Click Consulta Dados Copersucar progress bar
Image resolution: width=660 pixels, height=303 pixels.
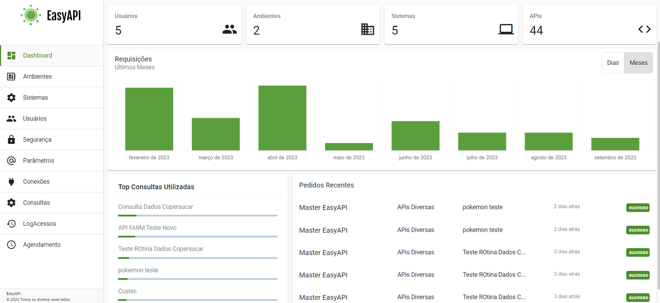point(198,215)
